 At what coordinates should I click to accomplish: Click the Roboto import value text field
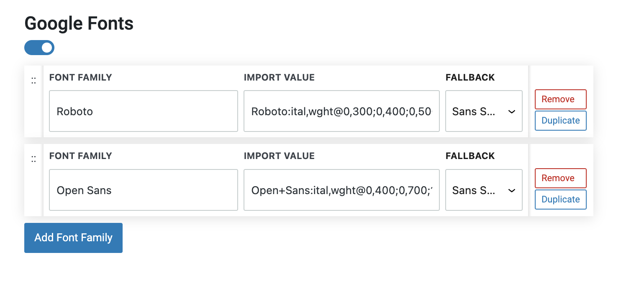pos(341,111)
